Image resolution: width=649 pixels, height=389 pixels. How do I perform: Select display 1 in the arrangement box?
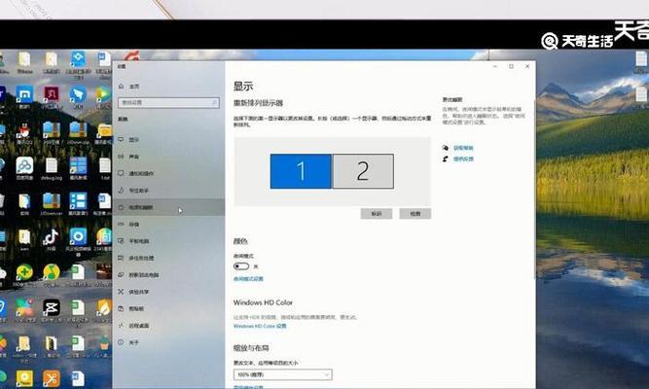click(x=301, y=171)
